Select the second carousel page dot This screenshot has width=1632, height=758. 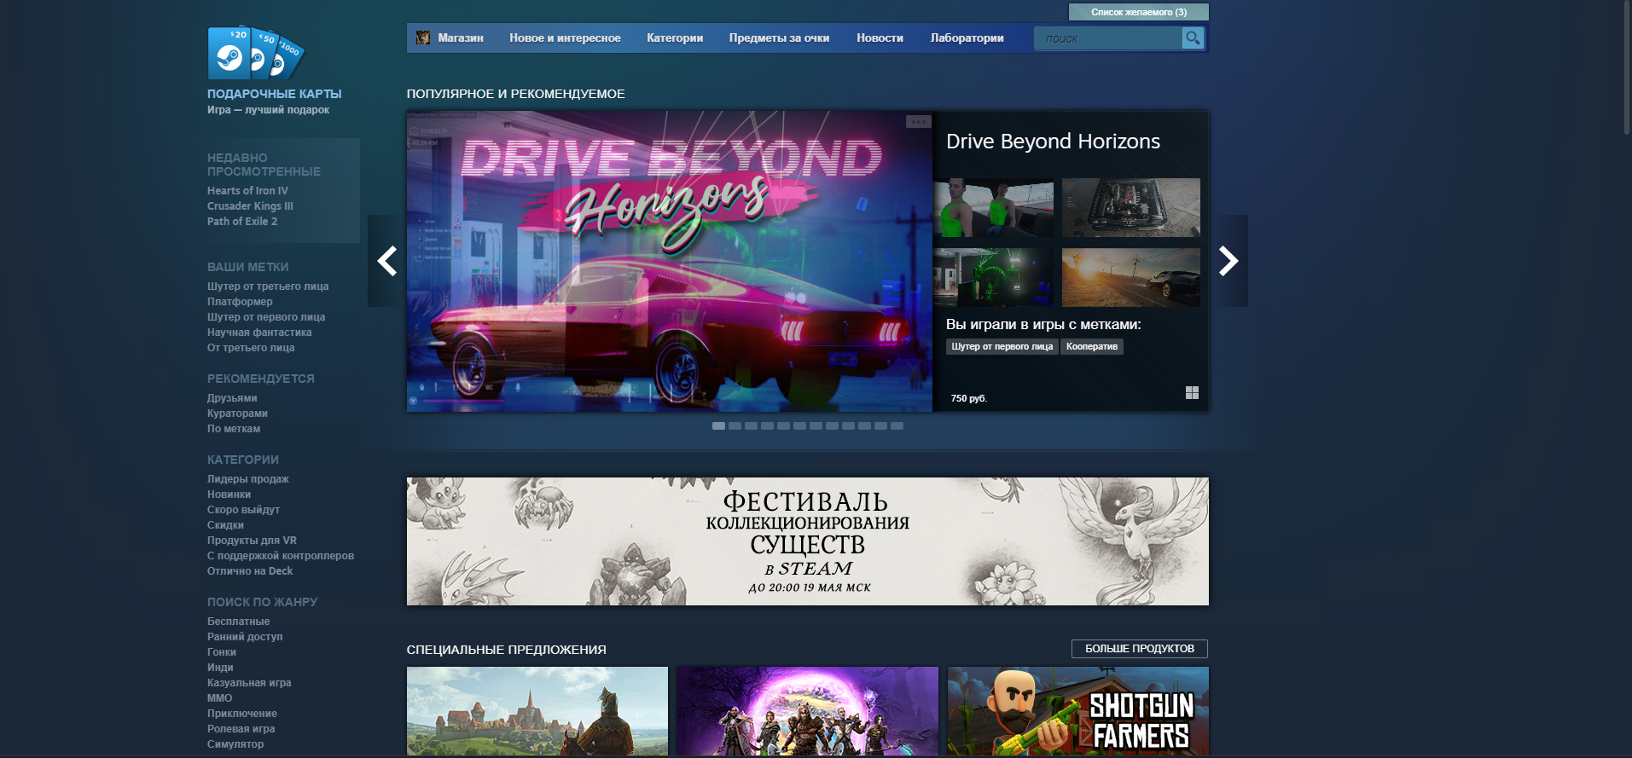735,425
